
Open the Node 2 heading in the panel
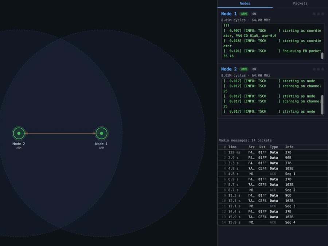coord(229,69)
